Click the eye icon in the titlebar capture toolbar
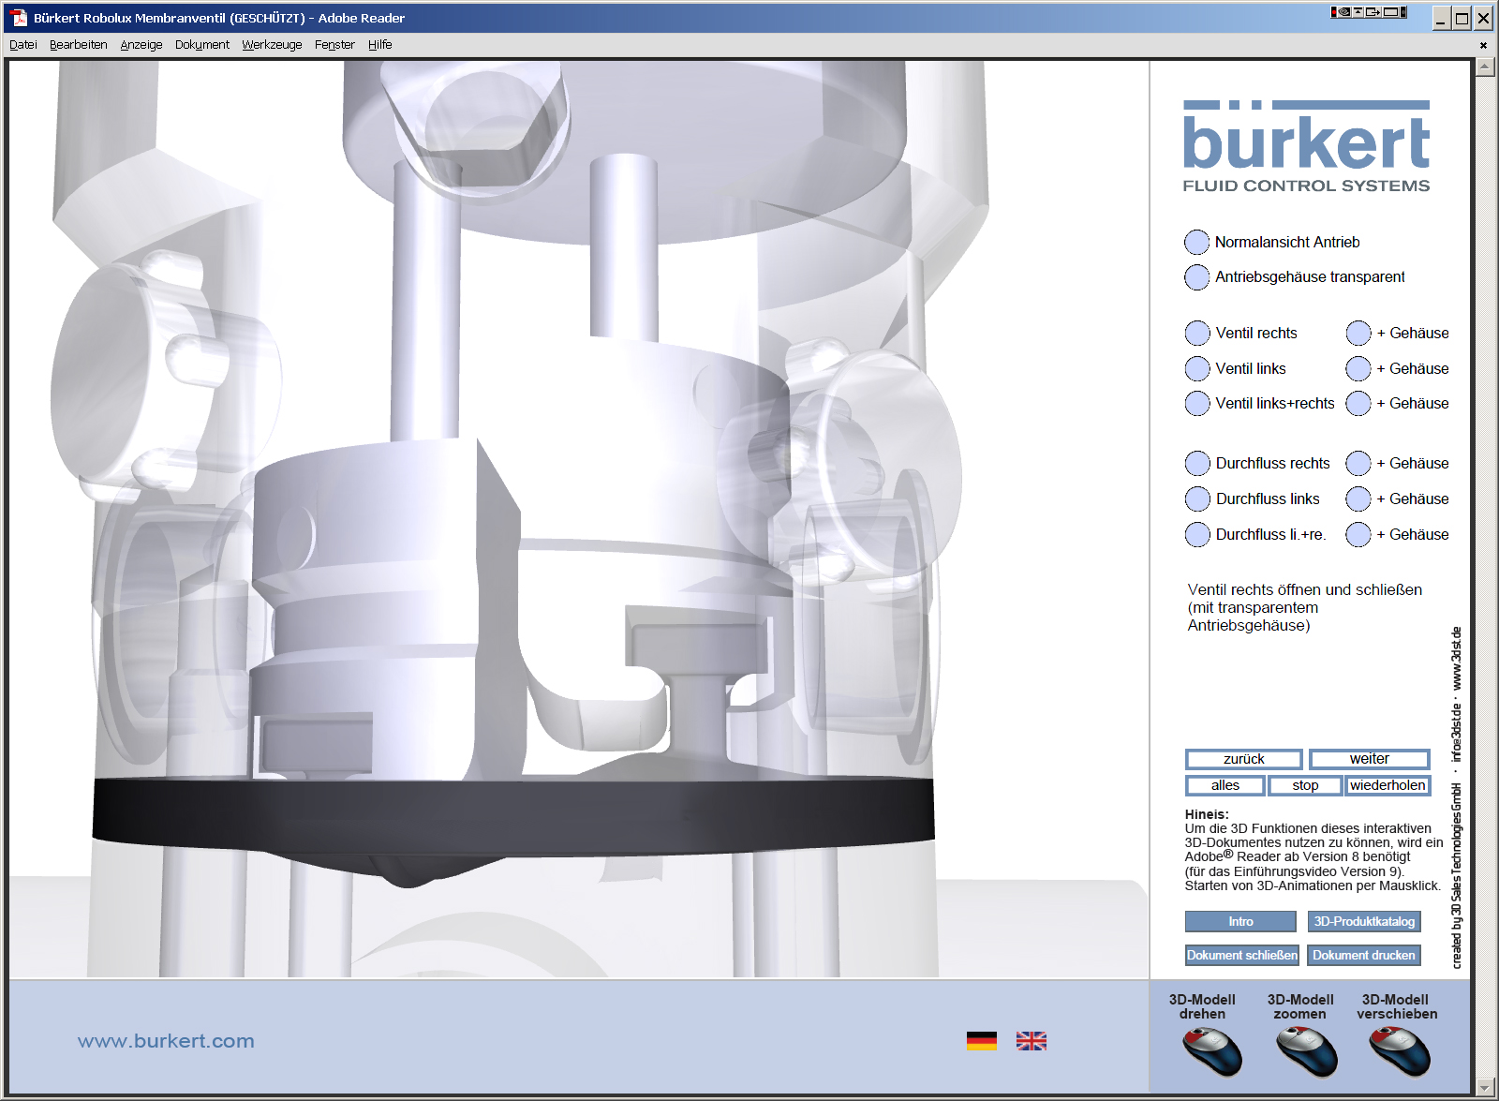Image resolution: width=1499 pixels, height=1101 pixels. tap(1344, 11)
